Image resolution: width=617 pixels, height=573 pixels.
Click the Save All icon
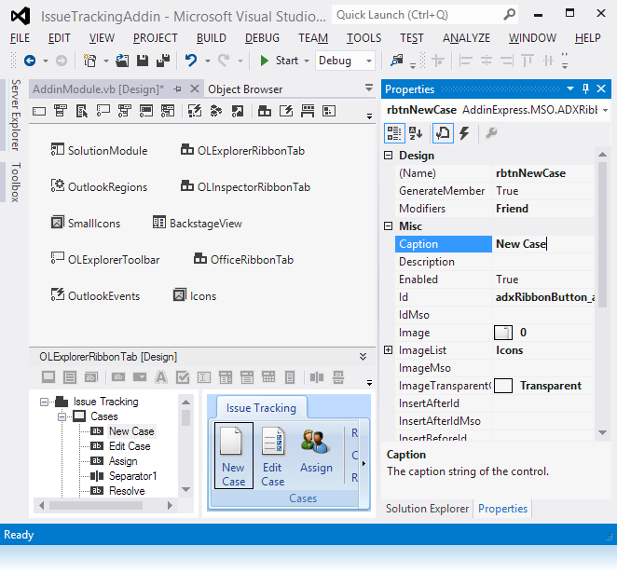tap(163, 61)
